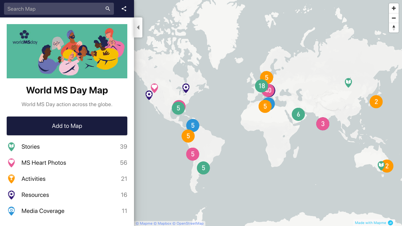Click the purple icon beside Resources
Screen dimensions: 402x226
11,195
